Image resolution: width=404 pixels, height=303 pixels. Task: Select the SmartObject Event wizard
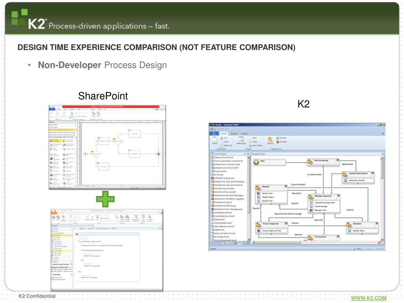point(222,213)
